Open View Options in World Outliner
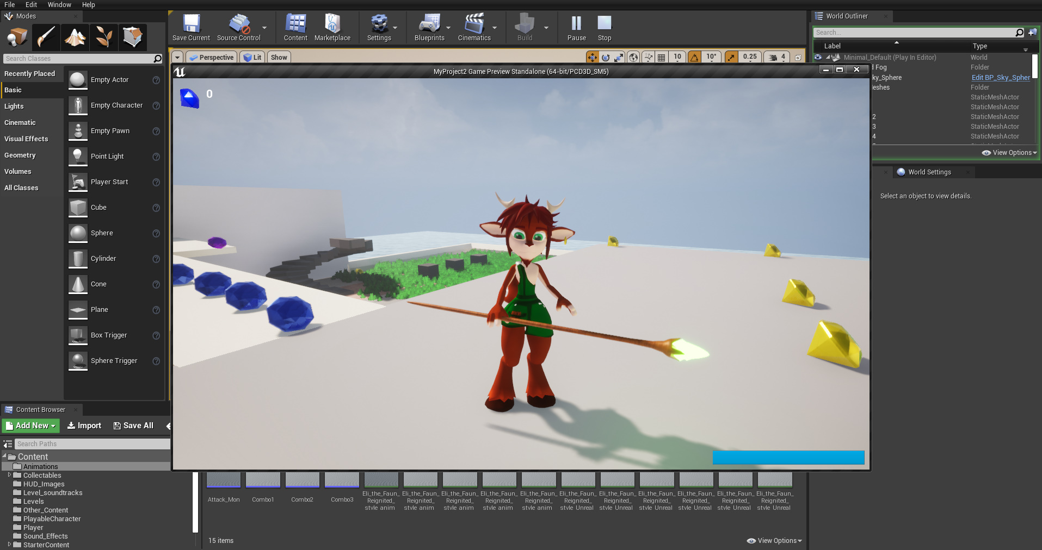The height and width of the screenshot is (550, 1042). tap(1009, 153)
